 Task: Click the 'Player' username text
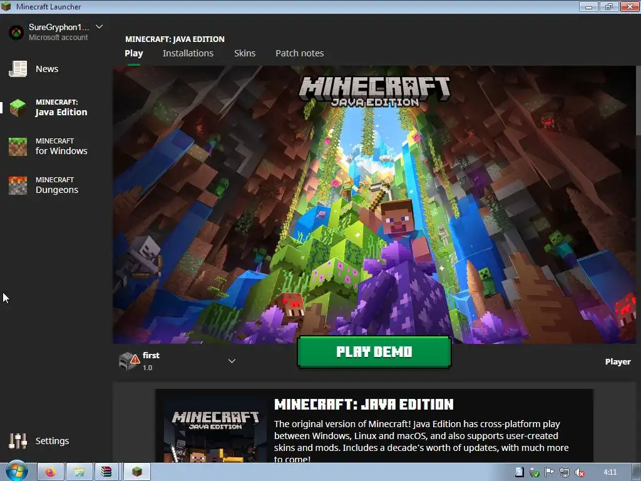coord(618,361)
